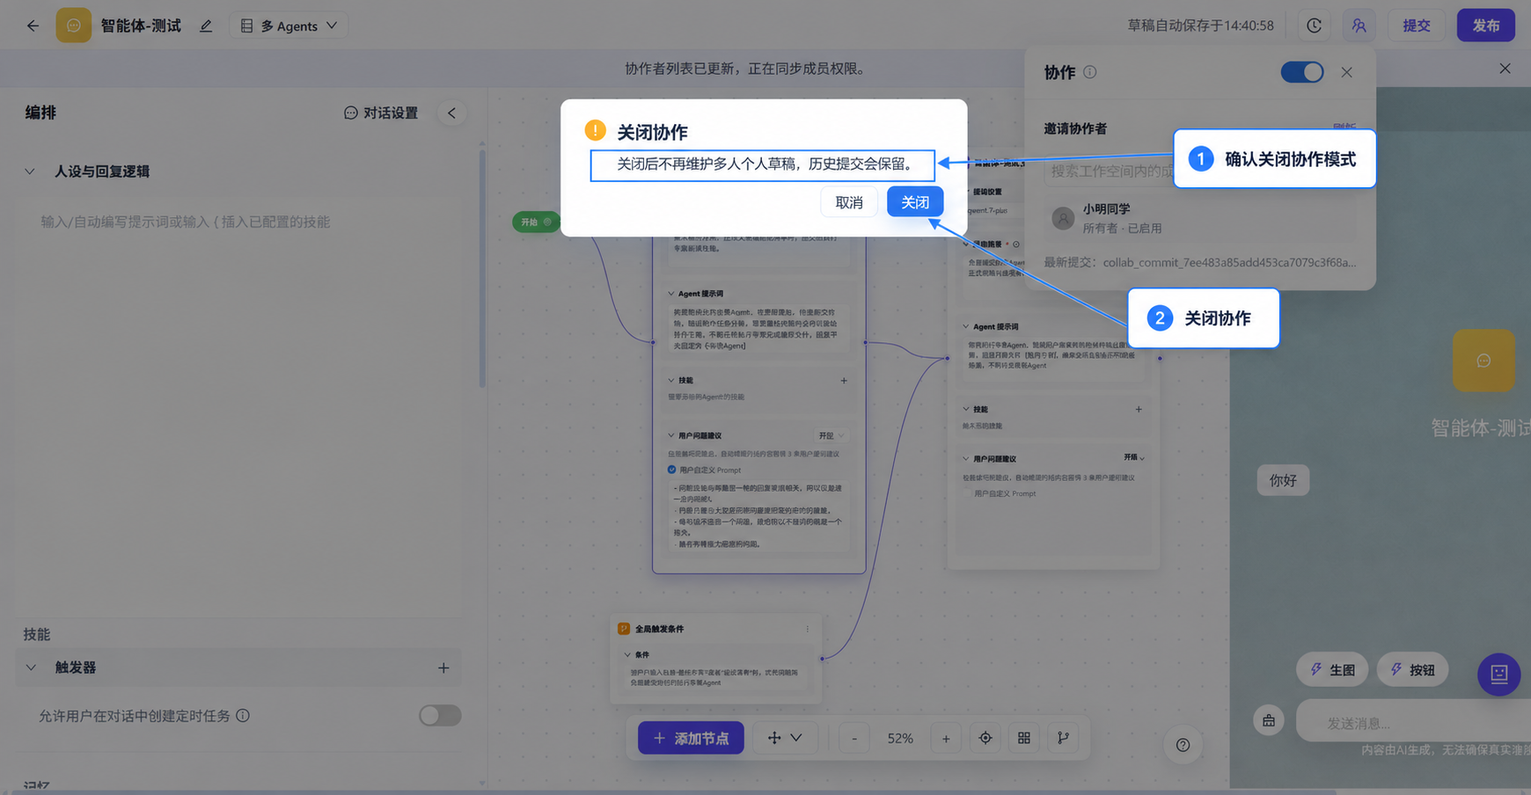Zoom in canvas with plus button
1531x795 pixels.
(946, 738)
